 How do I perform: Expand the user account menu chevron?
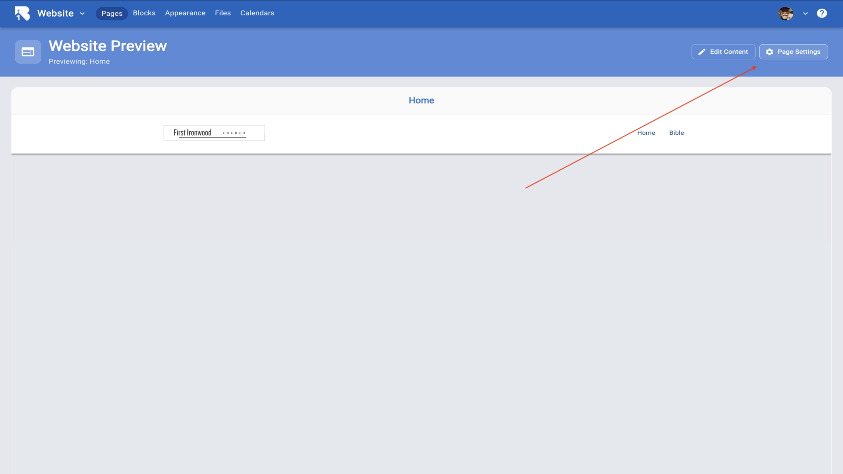point(805,14)
